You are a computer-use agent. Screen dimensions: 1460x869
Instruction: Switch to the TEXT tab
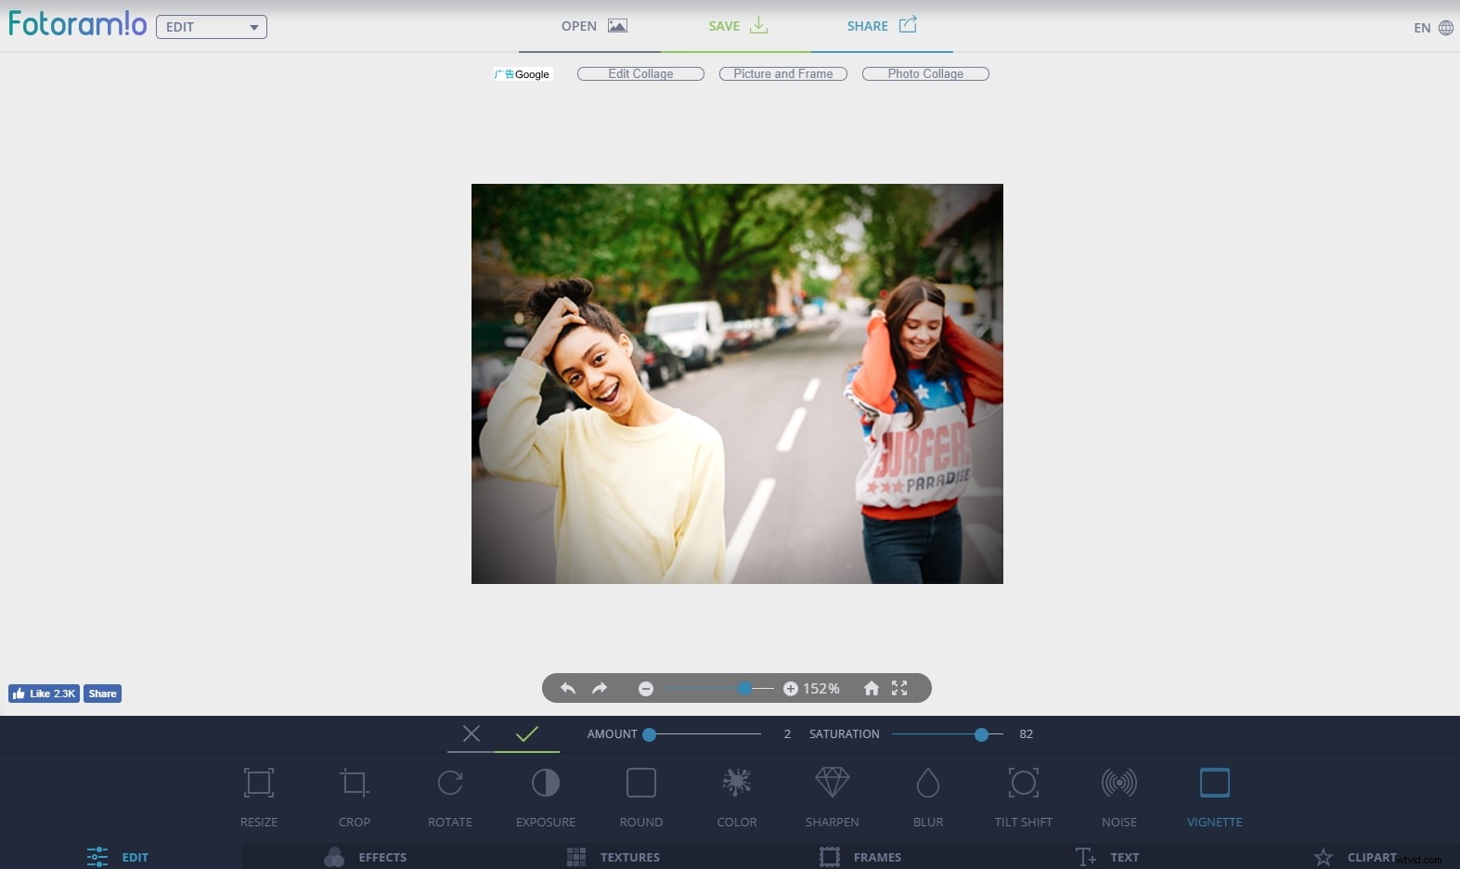click(x=1107, y=857)
